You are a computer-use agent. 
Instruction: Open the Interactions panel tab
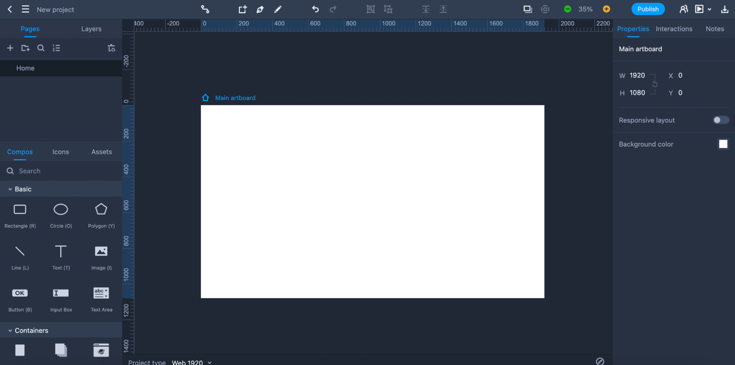pos(674,29)
